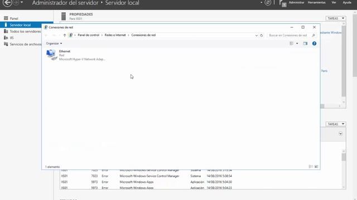Open the view options dropdown arrow
357x200 pixels.
pyautogui.click(x=297, y=43)
